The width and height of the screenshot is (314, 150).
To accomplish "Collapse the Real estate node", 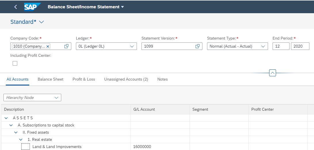I will tap(21, 140).
